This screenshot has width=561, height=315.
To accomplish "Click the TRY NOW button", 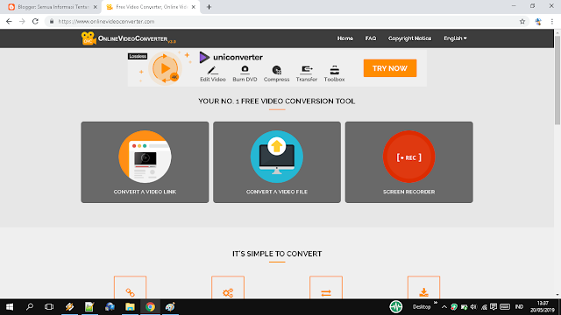I will pos(390,68).
